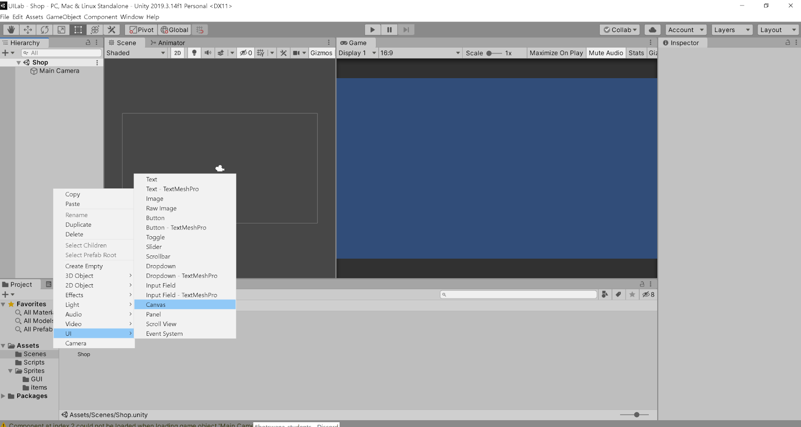The height and width of the screenshot is (427, 801).
Task: Expand the Packages folder
Action: pyautogui.click(x=3, y=396)
